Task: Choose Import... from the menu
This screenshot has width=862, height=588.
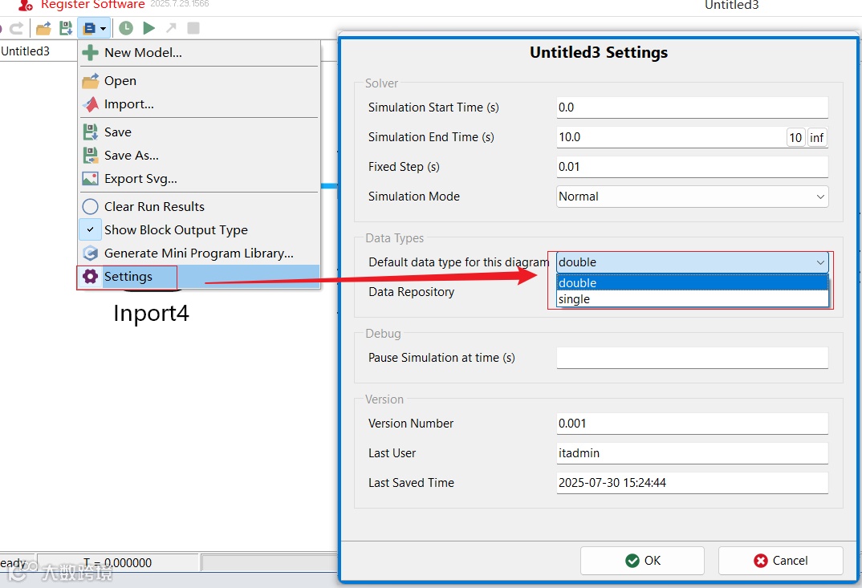Action: click(199, 103)
